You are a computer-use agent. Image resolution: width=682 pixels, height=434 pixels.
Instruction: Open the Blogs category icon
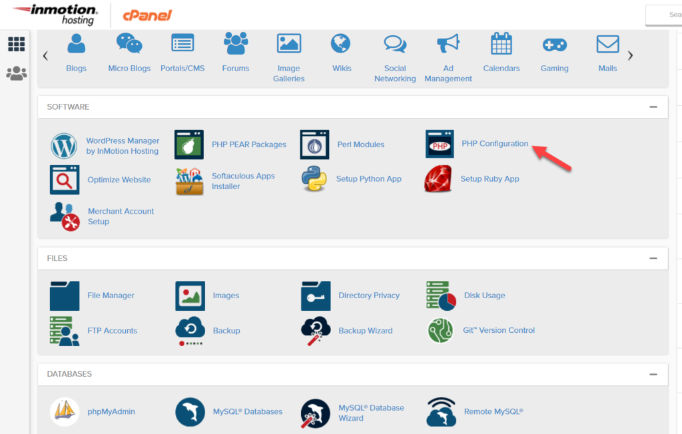point(76,44)
